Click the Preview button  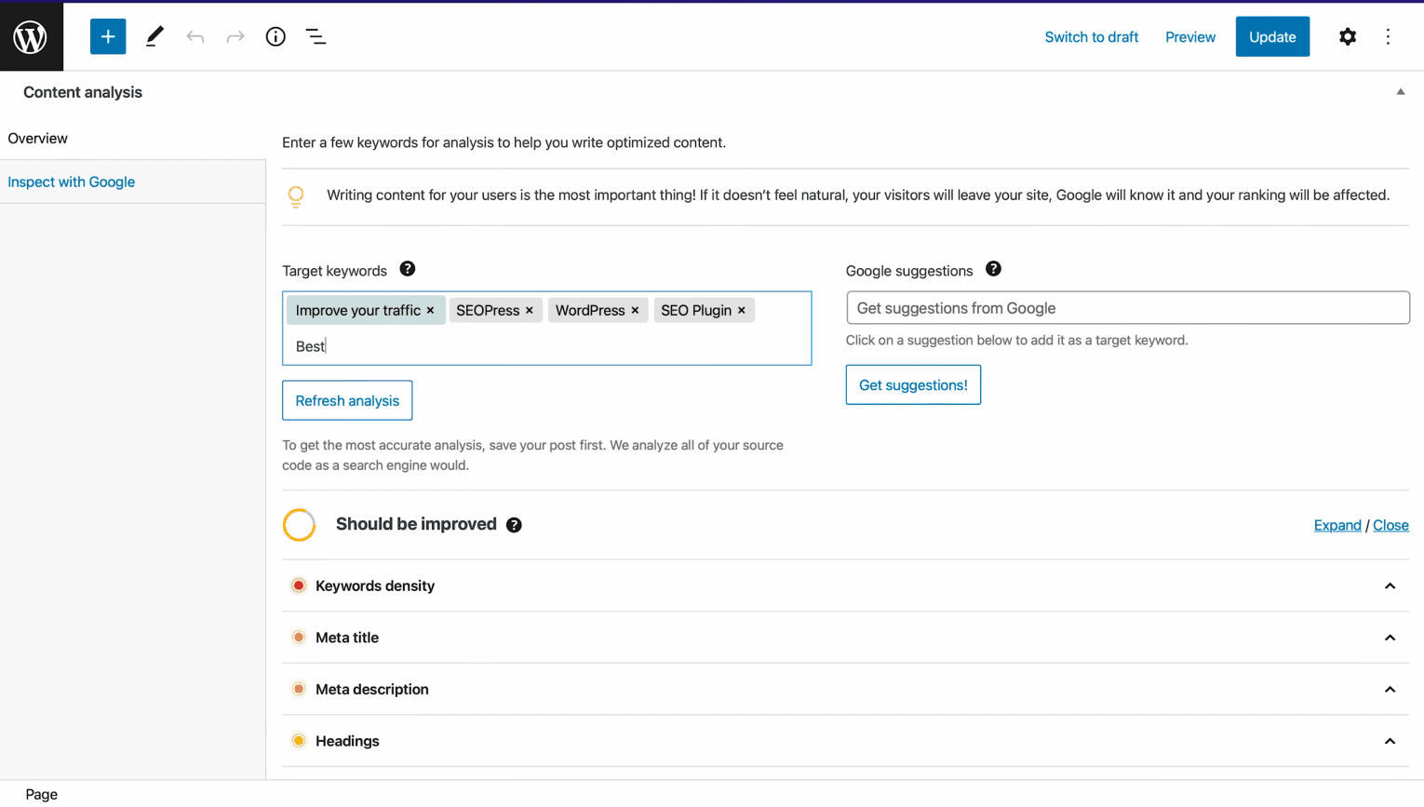tap(1190, 37)
